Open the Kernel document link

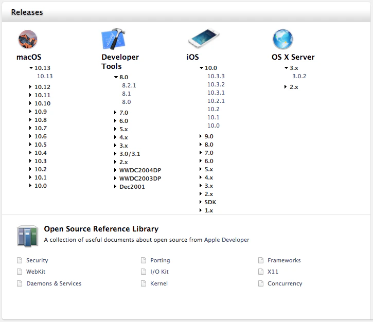click(159, 283)
